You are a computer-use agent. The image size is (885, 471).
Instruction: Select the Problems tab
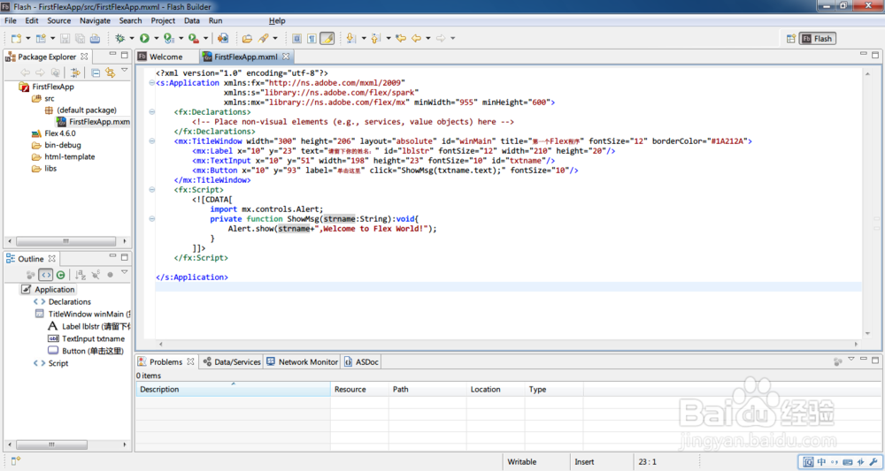(x=166, y=361)
